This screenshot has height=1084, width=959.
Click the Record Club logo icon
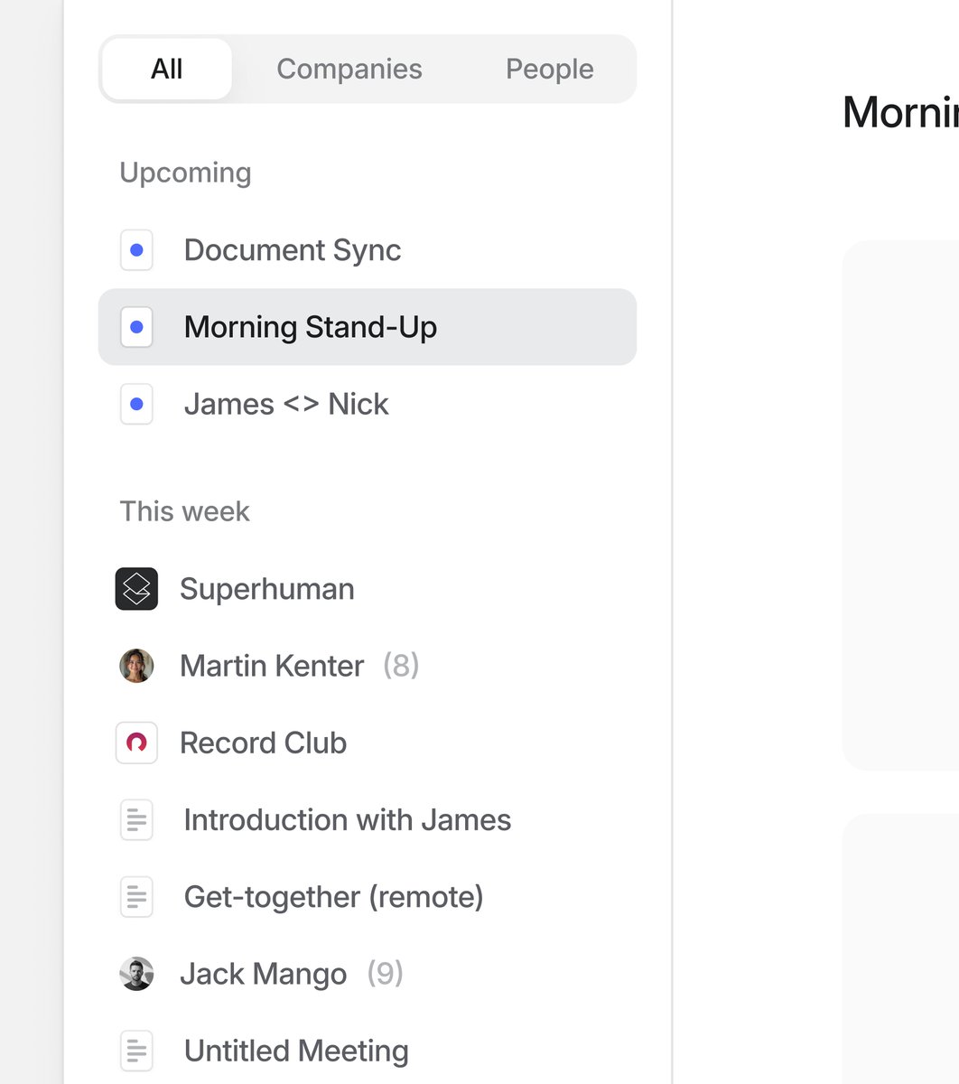pos(136,743)
